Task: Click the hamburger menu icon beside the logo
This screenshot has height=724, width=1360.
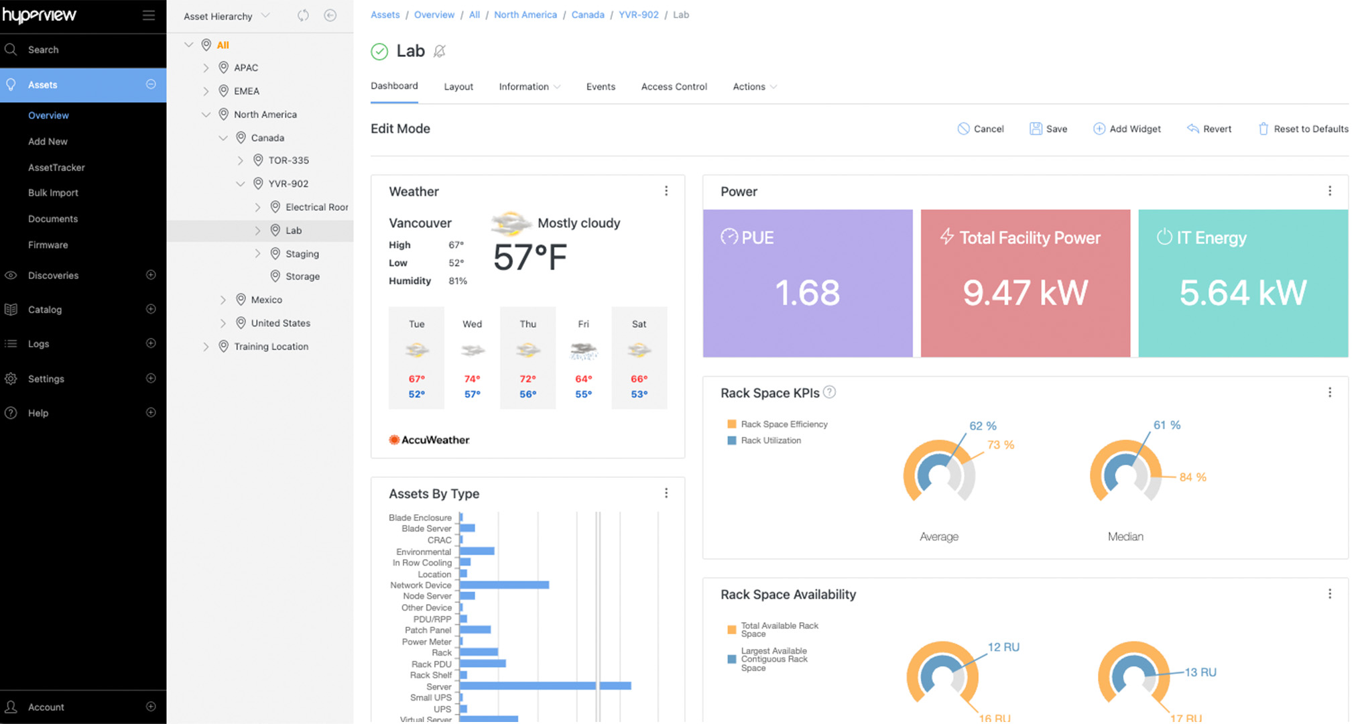Action: pos(149,15)
